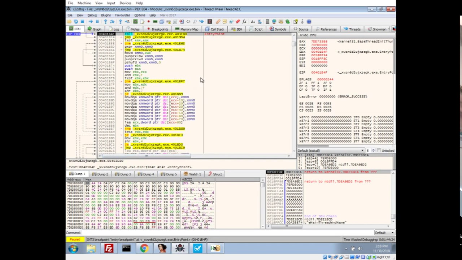
Task: Switch to the Call Stack tab
Action: click(215, 29)
